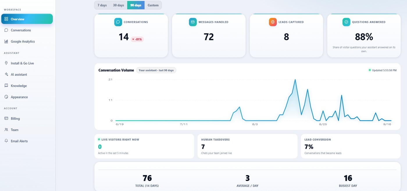Click the Questions Answered description text
Screen dimensions: 407x191
[x=364, y=49]
